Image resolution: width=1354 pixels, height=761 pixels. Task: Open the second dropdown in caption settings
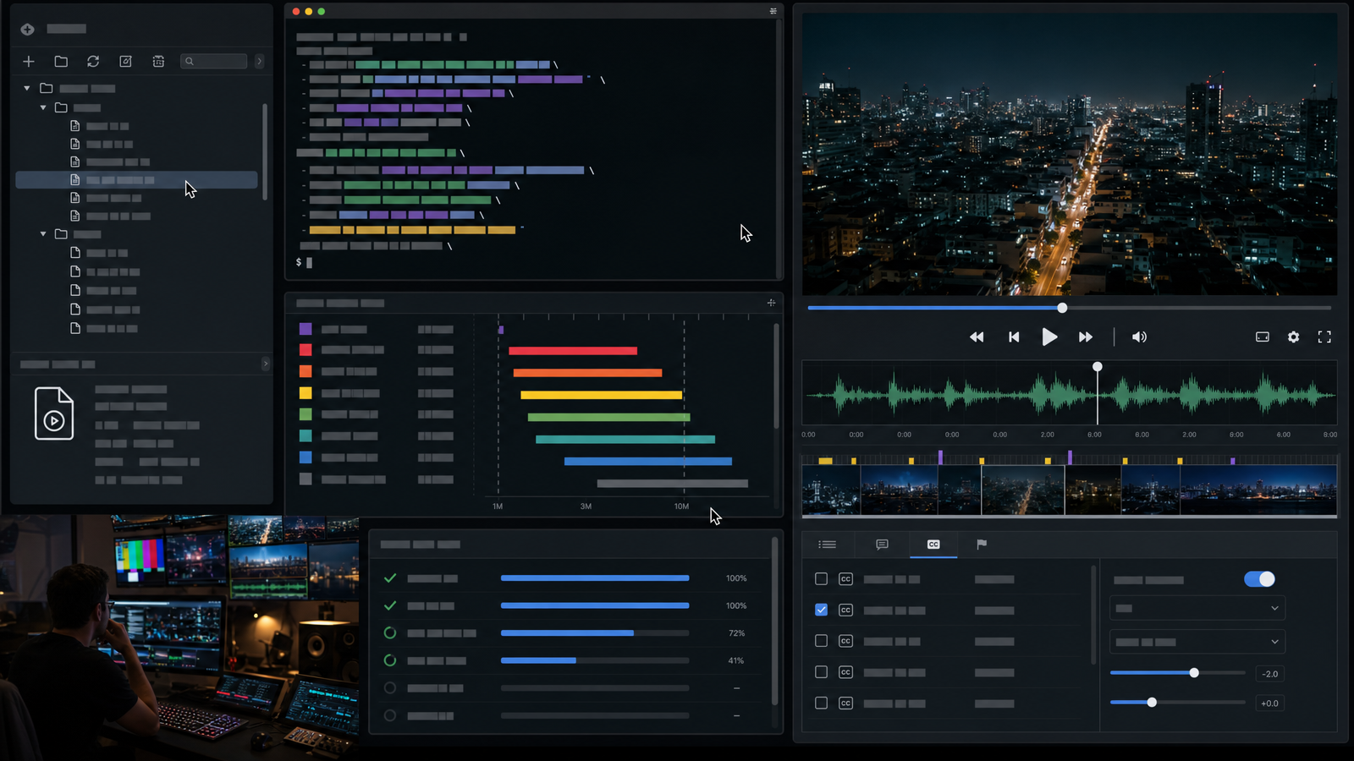[1197, 642]
